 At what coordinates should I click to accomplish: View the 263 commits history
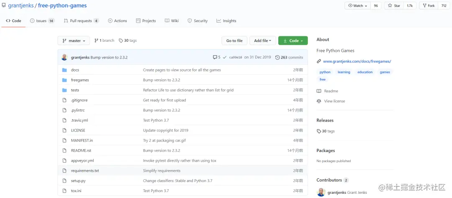click(289, 57)
